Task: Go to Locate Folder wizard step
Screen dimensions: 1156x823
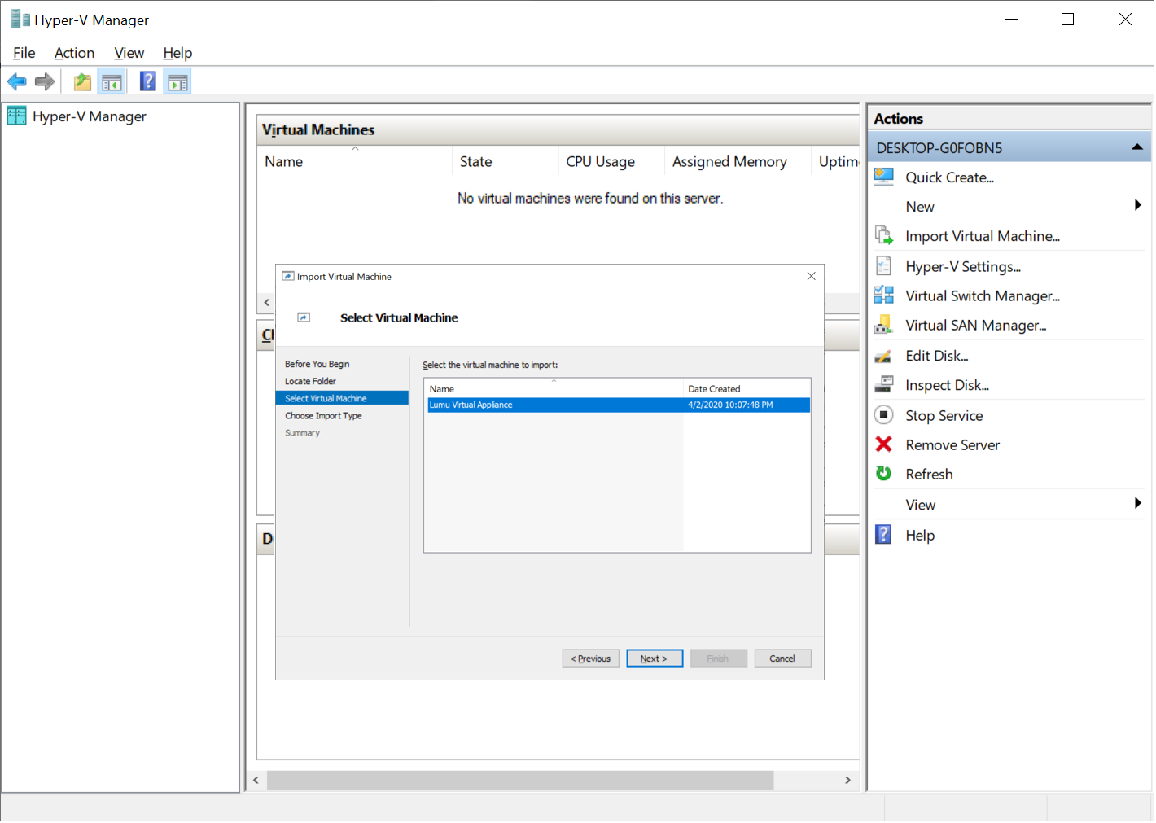Action: tap(310, 381)
